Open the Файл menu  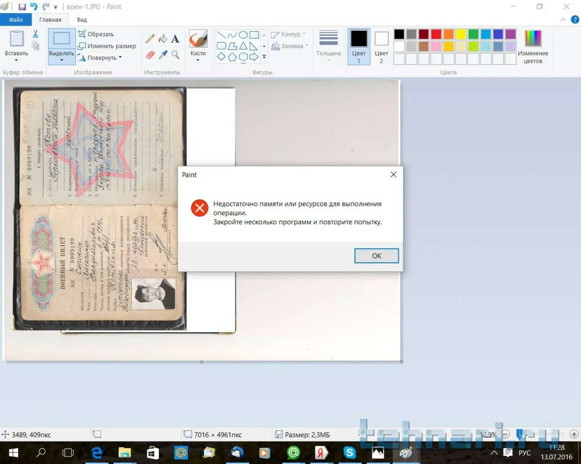coord(16,20)
